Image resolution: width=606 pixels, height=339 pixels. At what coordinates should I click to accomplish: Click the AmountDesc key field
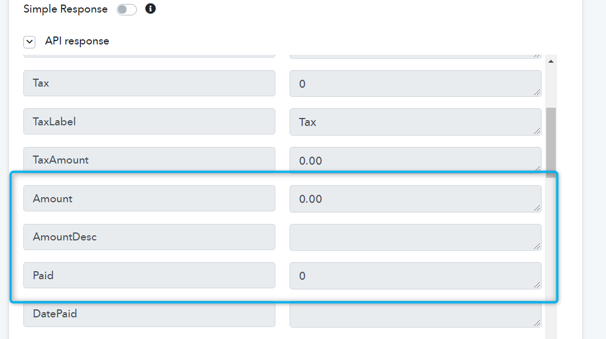click(149, 237)
